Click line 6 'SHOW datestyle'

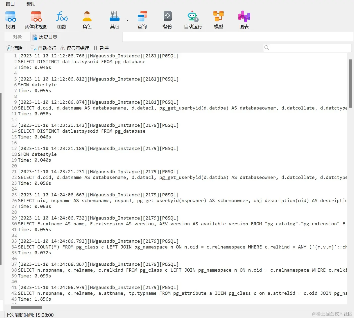[37, 85]
